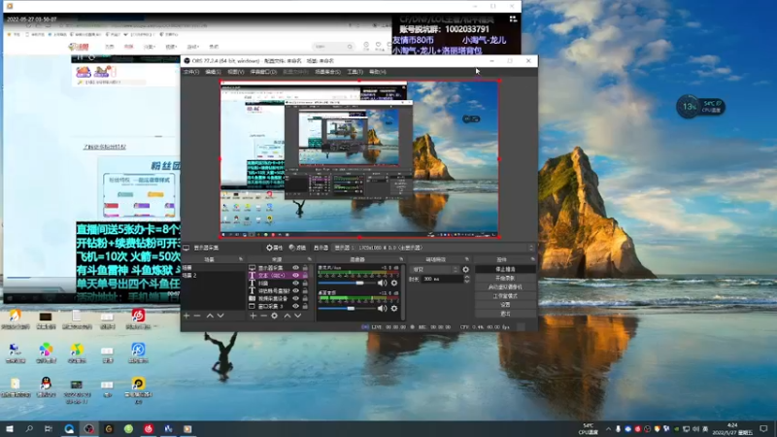Toggle lock on video capture device source
Viewport: 777px width, 437px height.
[305, 298]
